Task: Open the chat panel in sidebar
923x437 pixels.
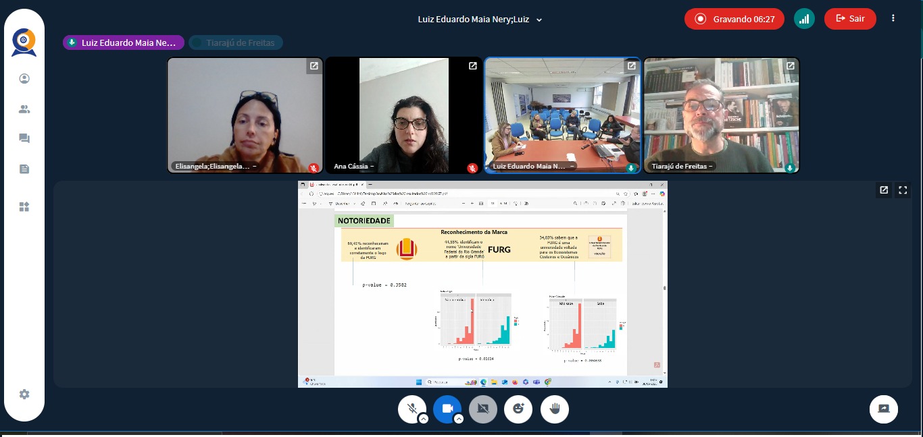Action: tap(24, 139)
